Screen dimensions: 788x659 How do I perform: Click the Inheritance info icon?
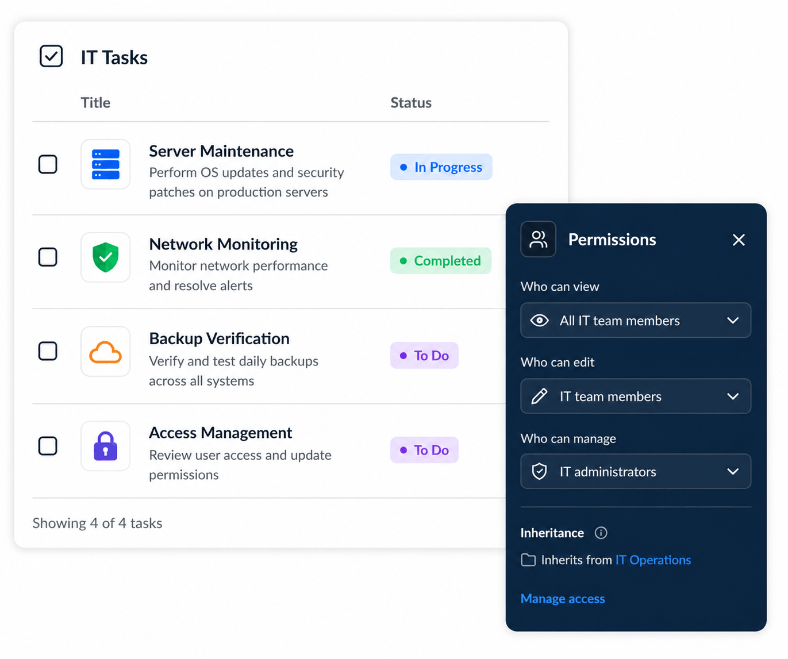pyautogui.click(x=601, y=533)
